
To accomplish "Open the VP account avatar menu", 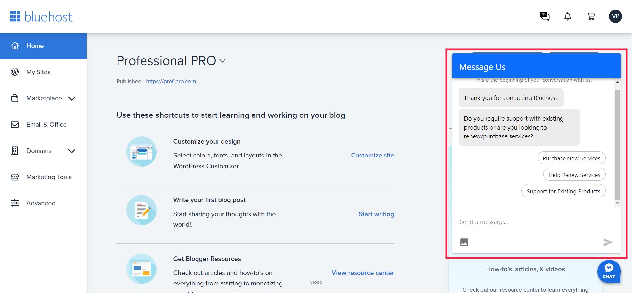I will (616, 16).
